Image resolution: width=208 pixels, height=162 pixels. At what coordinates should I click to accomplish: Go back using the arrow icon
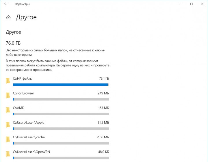(6, 4)
